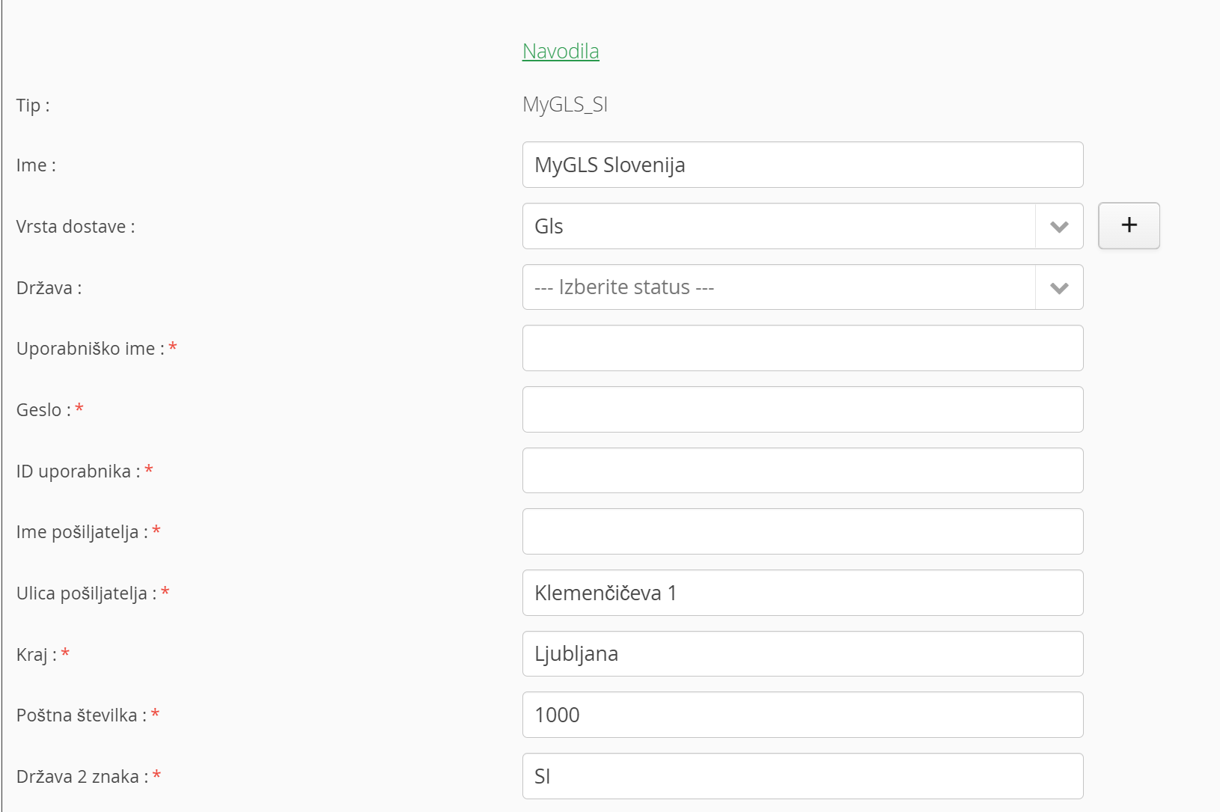The height and width of the screenshot is (812, 1220).
Task: Click the Poštna številka label
Action: point(82,715)
